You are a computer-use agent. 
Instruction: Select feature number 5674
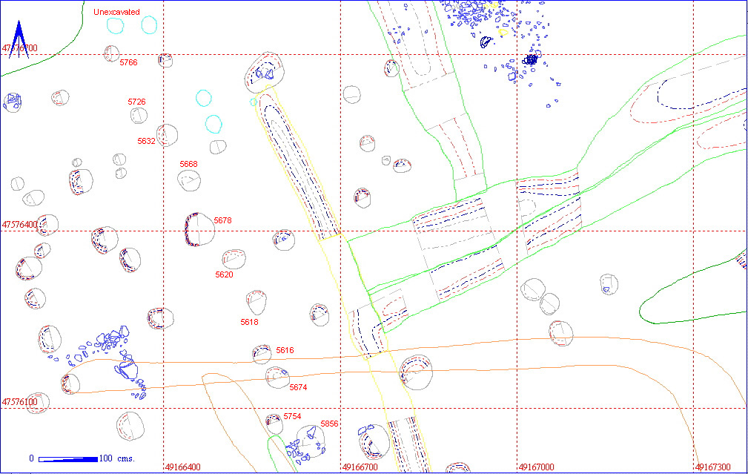pos(298,387)
